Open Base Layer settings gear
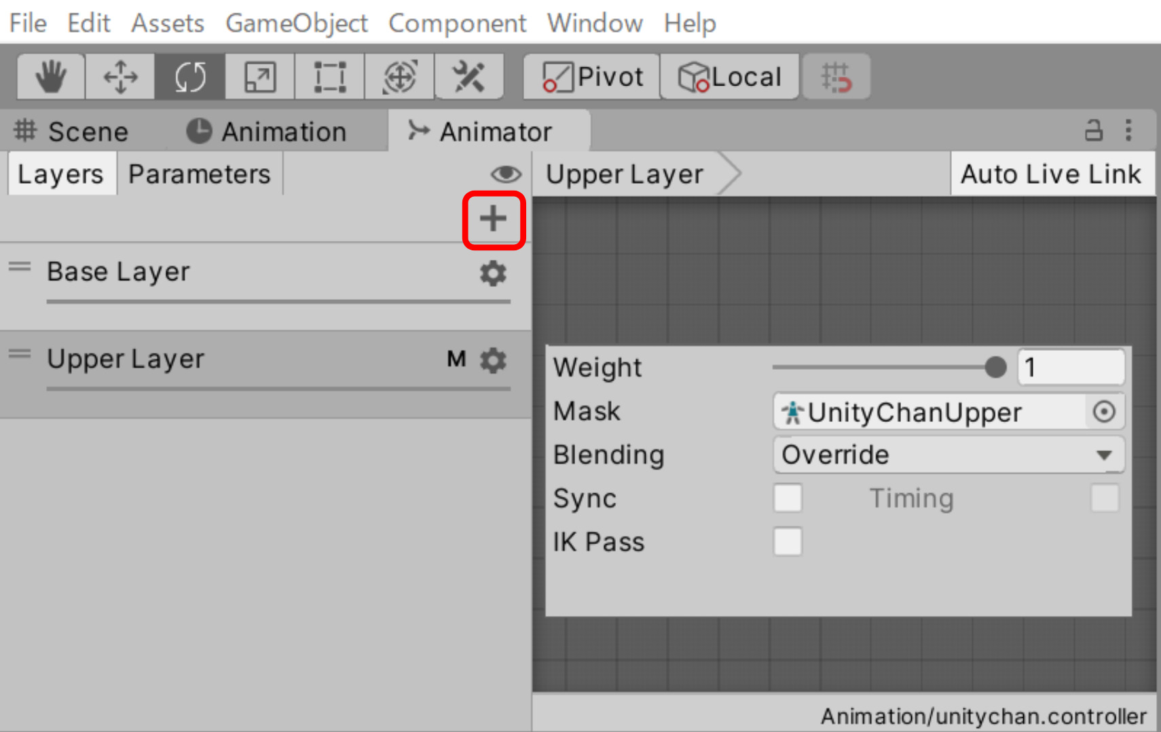Screen dimensions: 1161x732 tap(493, 273)
